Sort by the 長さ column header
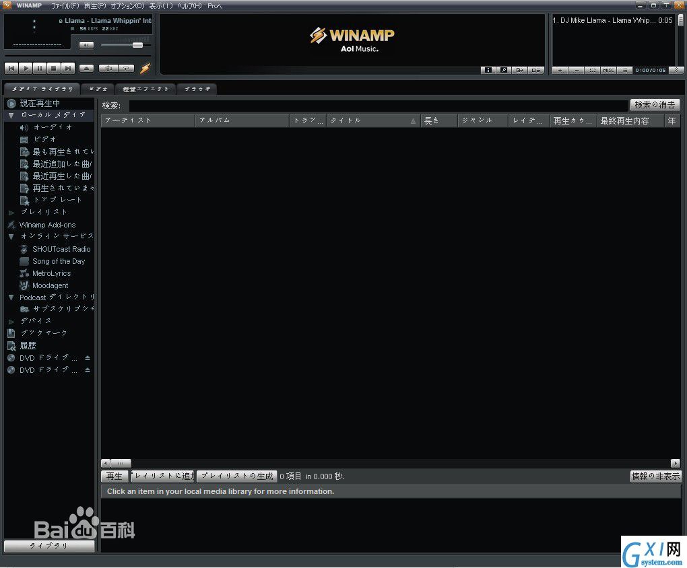The width and height of the screenshot is (687, 568). (x=439, y=120)
